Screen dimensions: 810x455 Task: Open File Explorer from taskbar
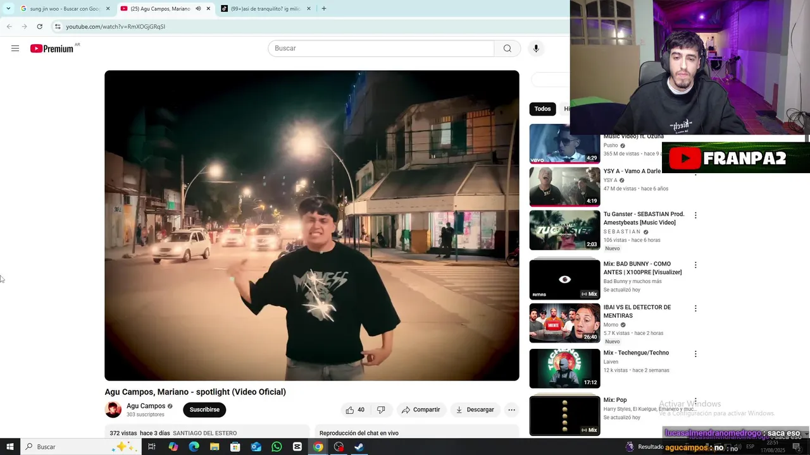[x=215, y=447]
